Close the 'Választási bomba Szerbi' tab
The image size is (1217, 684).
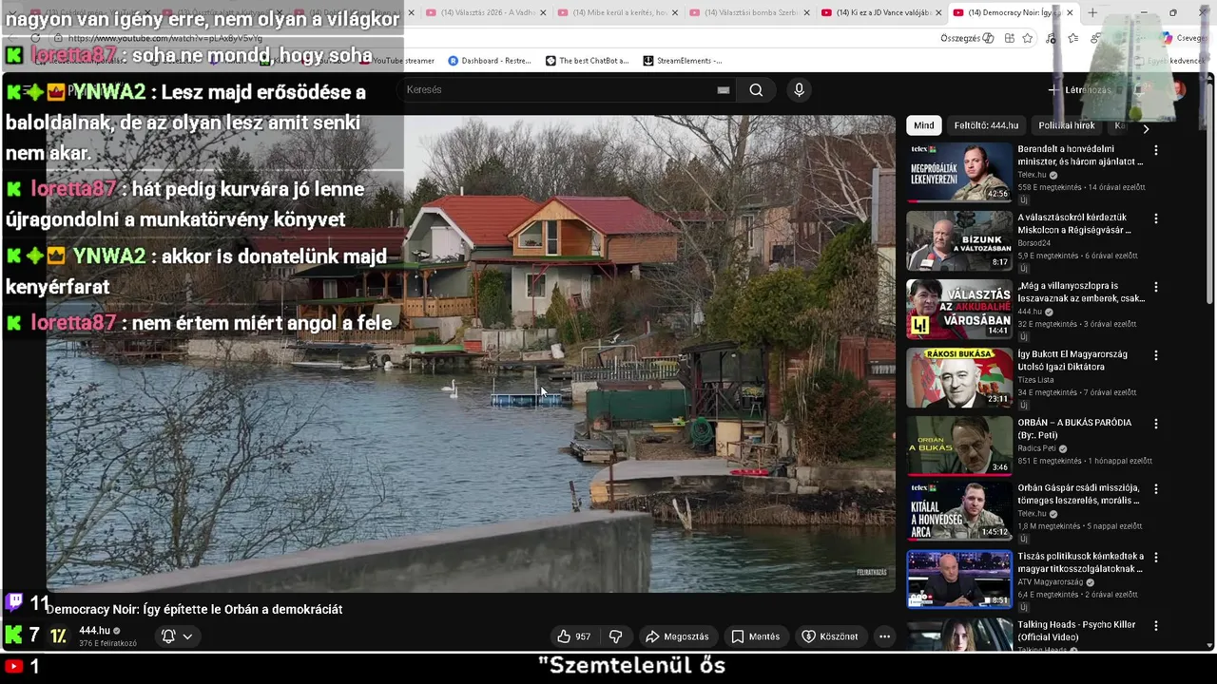(806, 12)
